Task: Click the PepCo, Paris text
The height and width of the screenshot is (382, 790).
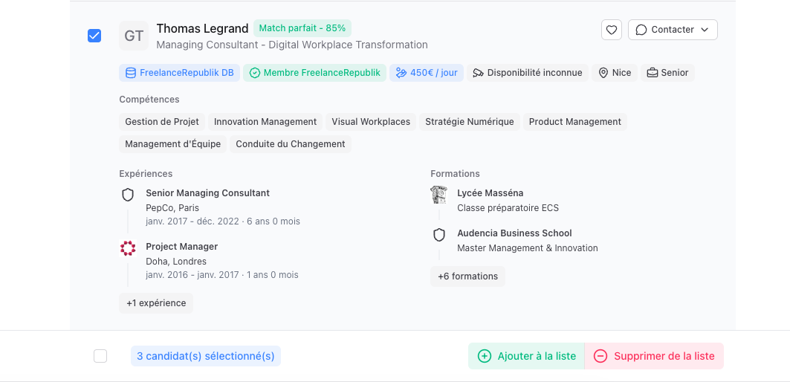Action: (x=172, y=207)
